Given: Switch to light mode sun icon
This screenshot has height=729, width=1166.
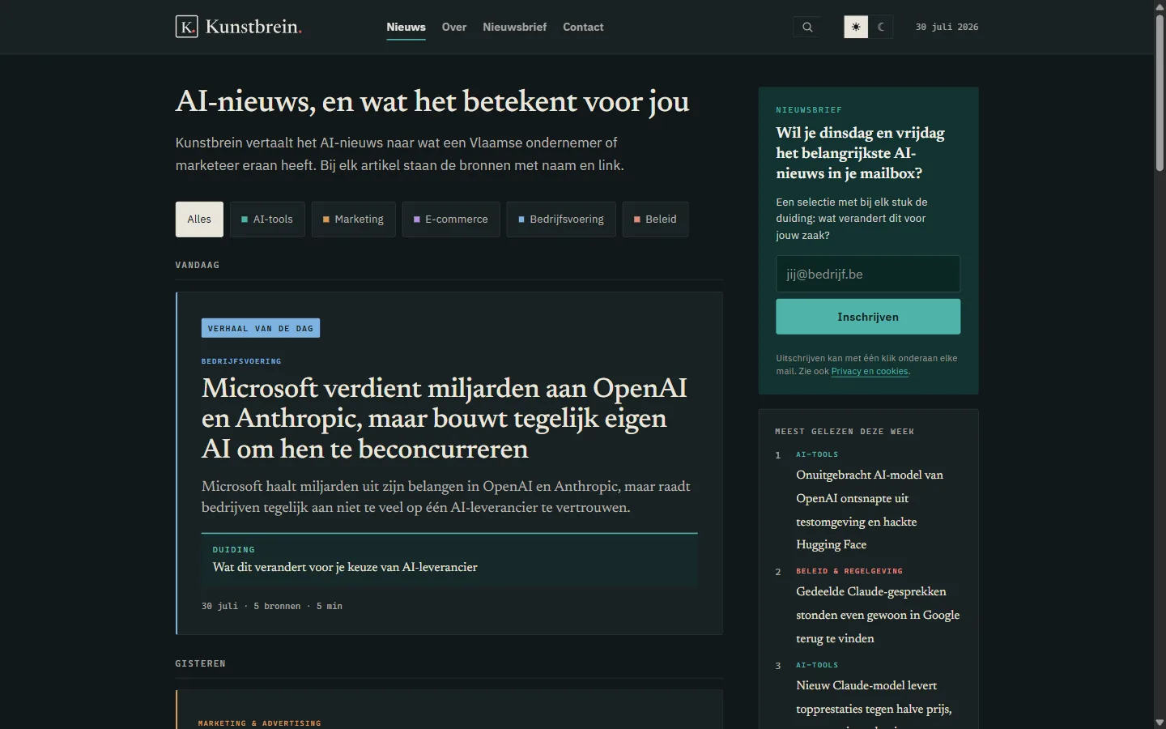Looking at the screenshot, I should 856,27.
